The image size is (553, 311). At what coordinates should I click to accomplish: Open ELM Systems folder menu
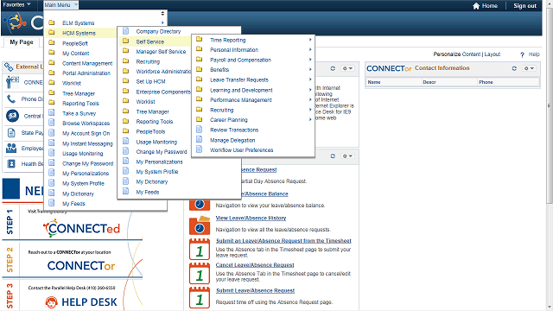coord(79,23)
